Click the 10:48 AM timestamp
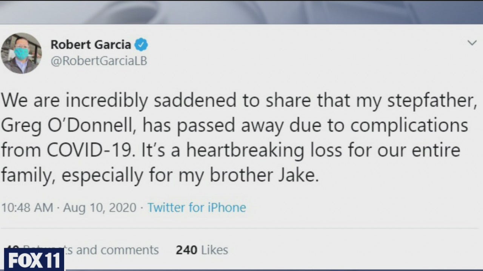 (x=27, y=207)
